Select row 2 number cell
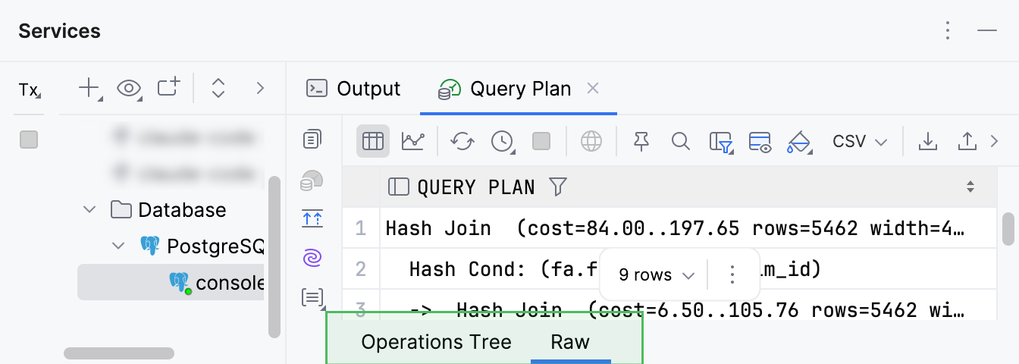The width and height of the screenshot is (1019, 364). pos(361,268)
